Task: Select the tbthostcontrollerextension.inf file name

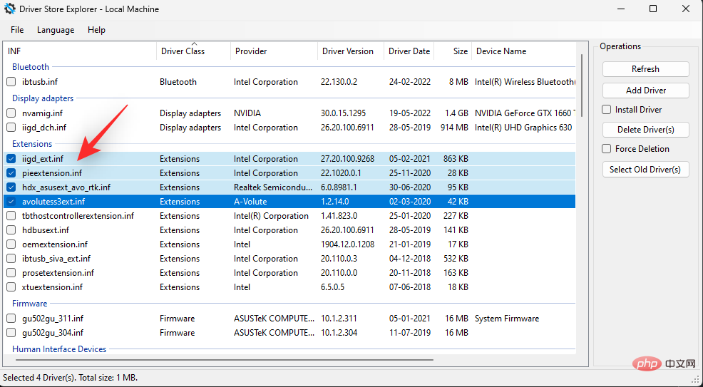Action: pyautogui.click(x=78, y=216)
